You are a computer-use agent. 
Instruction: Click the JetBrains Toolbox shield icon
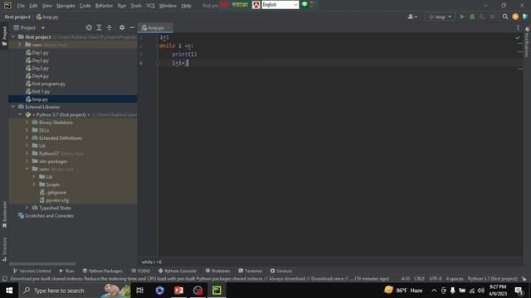tap(525, 17)
